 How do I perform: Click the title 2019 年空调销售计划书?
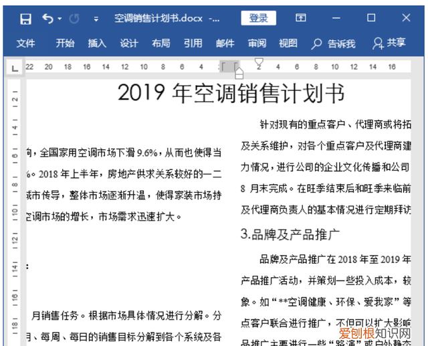tap(231, 93)
